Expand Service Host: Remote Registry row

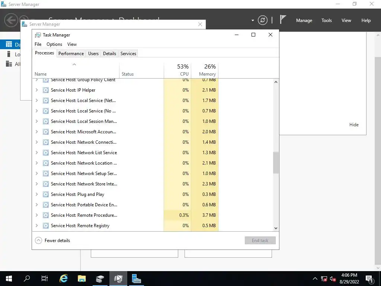pyautogui.click(x=37, y=225)
